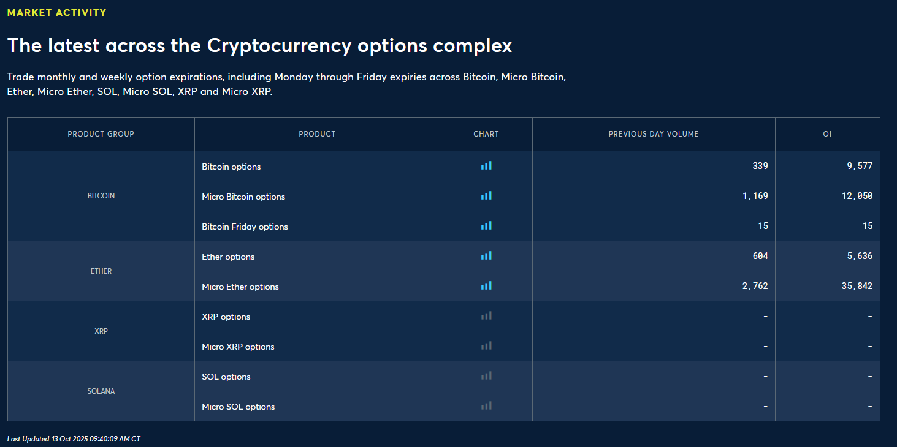897x447 pixels.
Task: Click SOL options chart icon
Action: [486, 376]
